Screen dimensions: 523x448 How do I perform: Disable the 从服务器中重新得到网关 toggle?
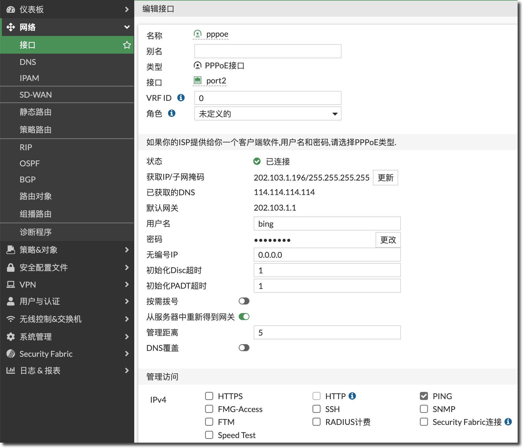click(x=244, y=317)
